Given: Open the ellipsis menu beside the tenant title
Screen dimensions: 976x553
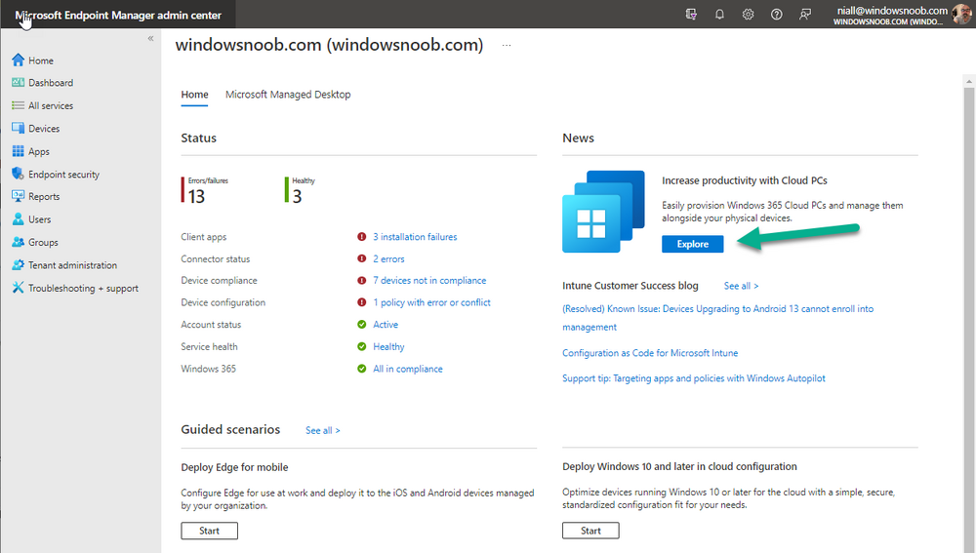Looking at the screenshot, I should coord(507,46).
